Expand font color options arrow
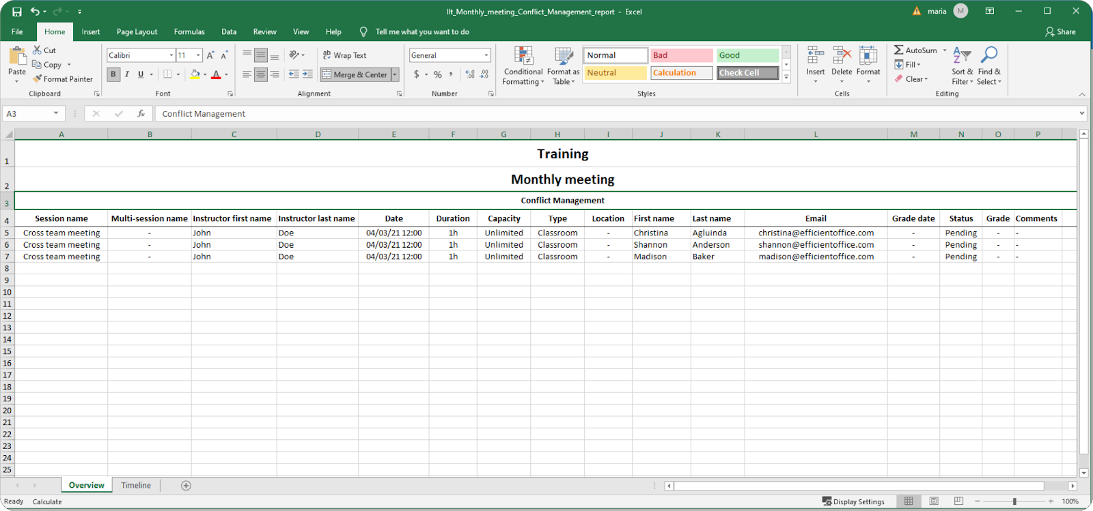Screen dimensions: 1093x511 pos(226,74)
